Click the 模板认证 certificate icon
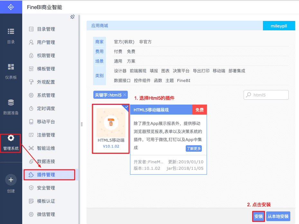The width and height of the screenshot is (299, 224). click(x=31, y=201)
